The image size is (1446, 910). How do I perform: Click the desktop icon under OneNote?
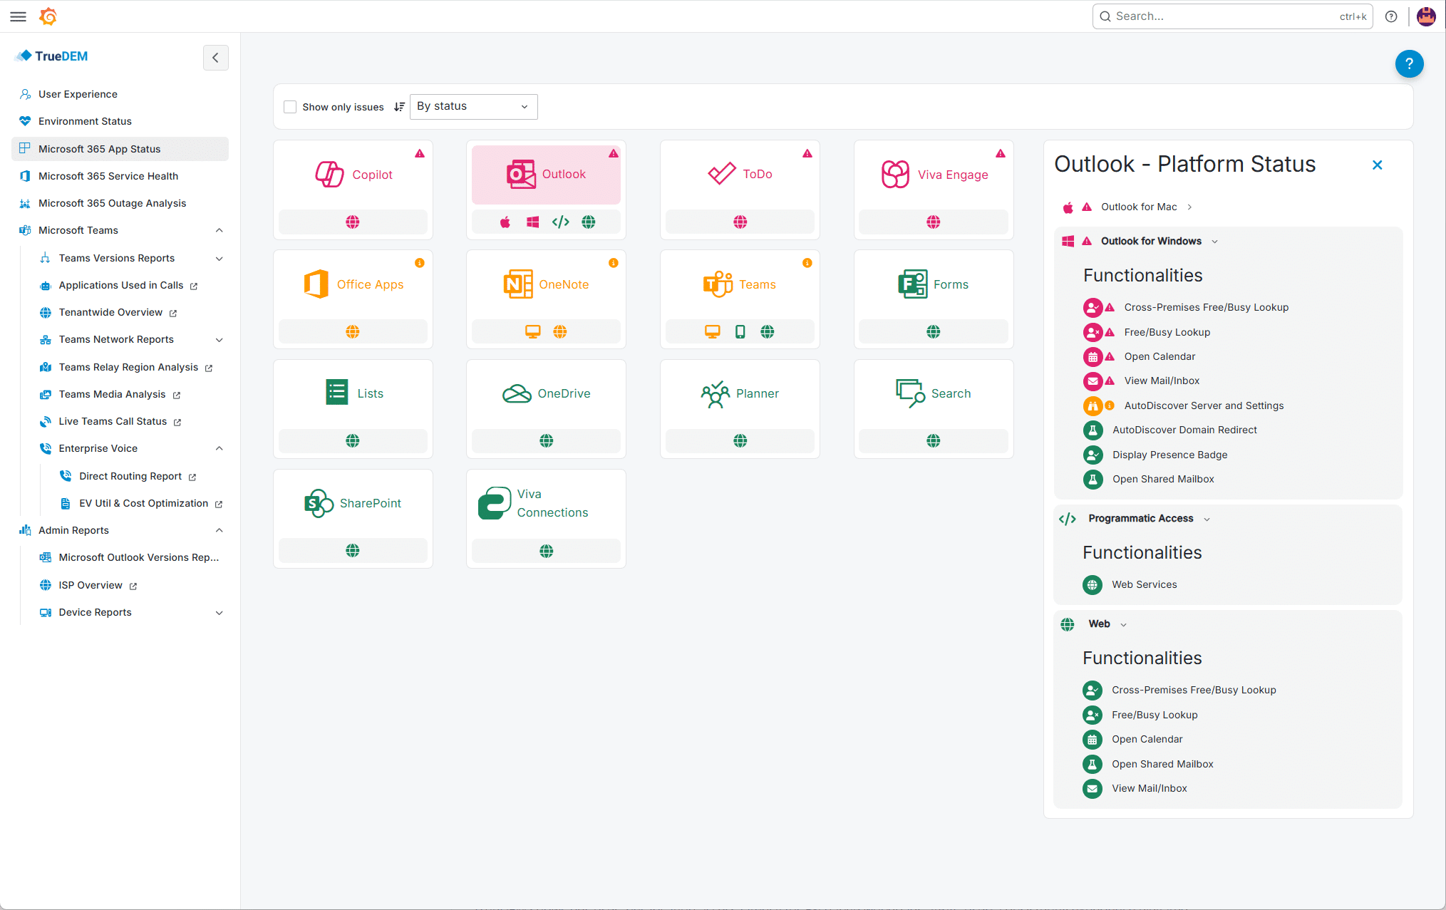pyautogui.click(x=533, y=331)
